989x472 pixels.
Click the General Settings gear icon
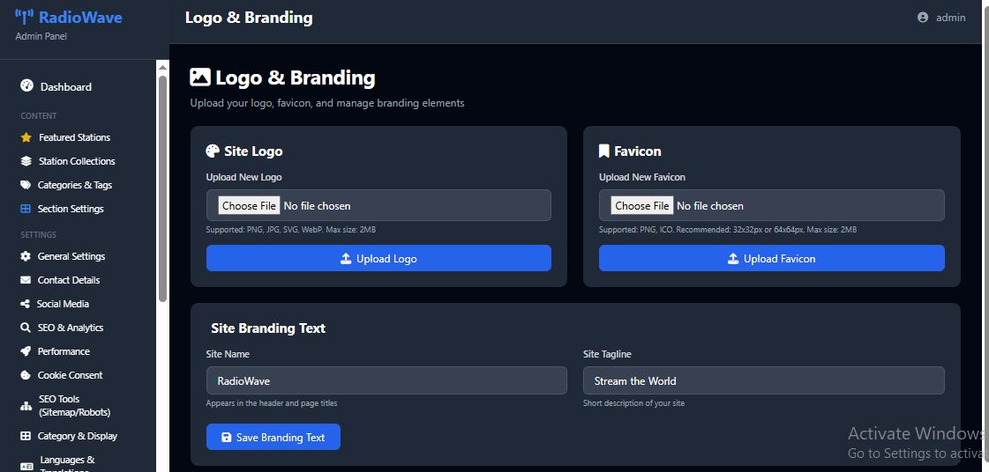26,256
